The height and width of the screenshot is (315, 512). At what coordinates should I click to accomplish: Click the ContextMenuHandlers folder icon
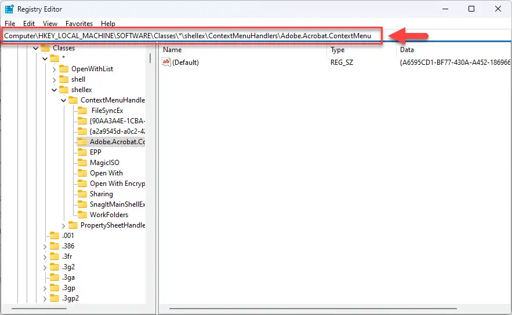(73, 100)
